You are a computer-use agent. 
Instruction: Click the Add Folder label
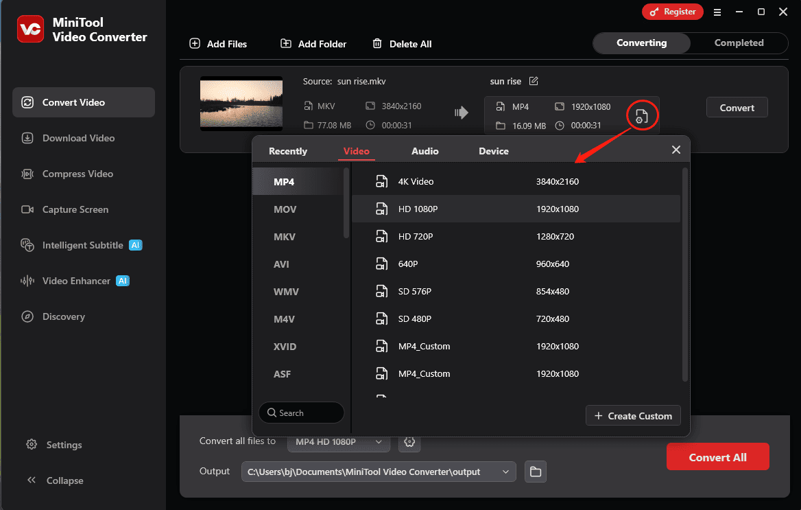pos(322,44)
